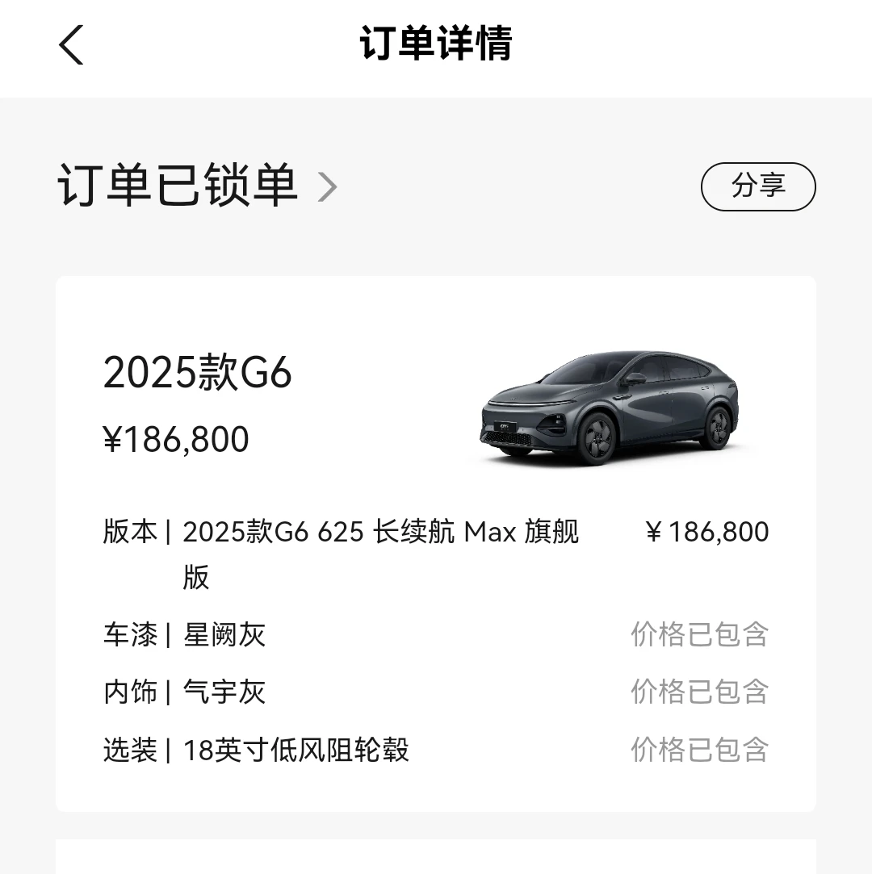Tap the 内饰 interior row label

tap(129, 692)
